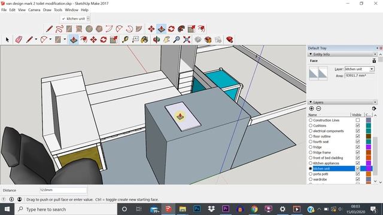This screenshot has width=383, height=215.
Task: Enable visibility of Construction Lines layer
Action: click(x=358, y=120)
